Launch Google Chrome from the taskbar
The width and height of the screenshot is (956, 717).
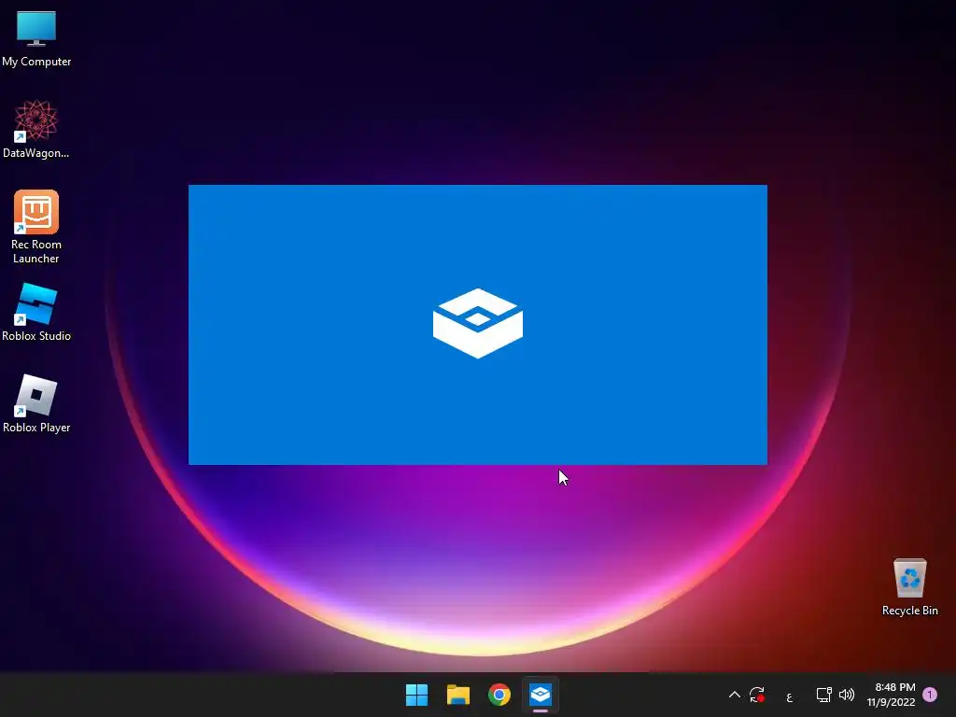(x=499, y=695)
